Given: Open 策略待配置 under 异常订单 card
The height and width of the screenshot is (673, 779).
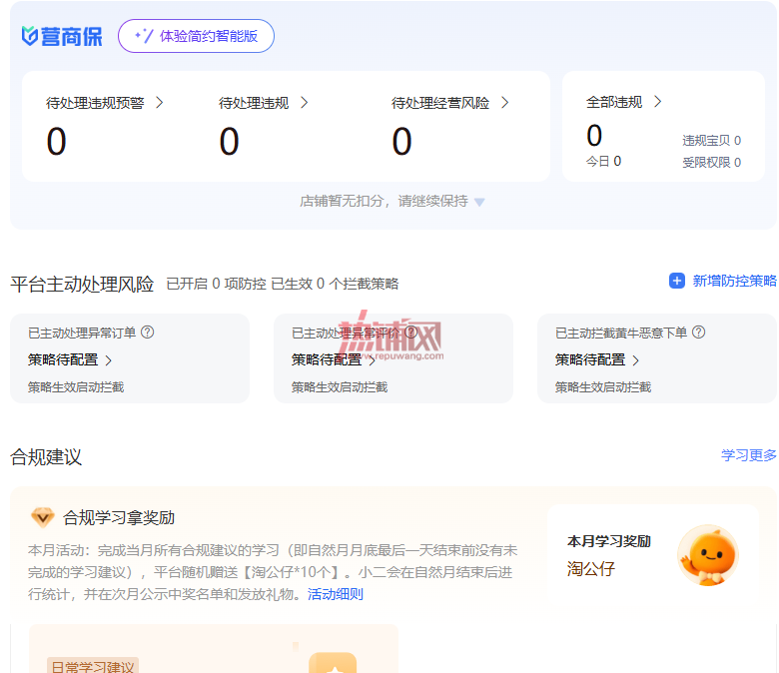Looking at the screenshot, I should tap(70, 360).
